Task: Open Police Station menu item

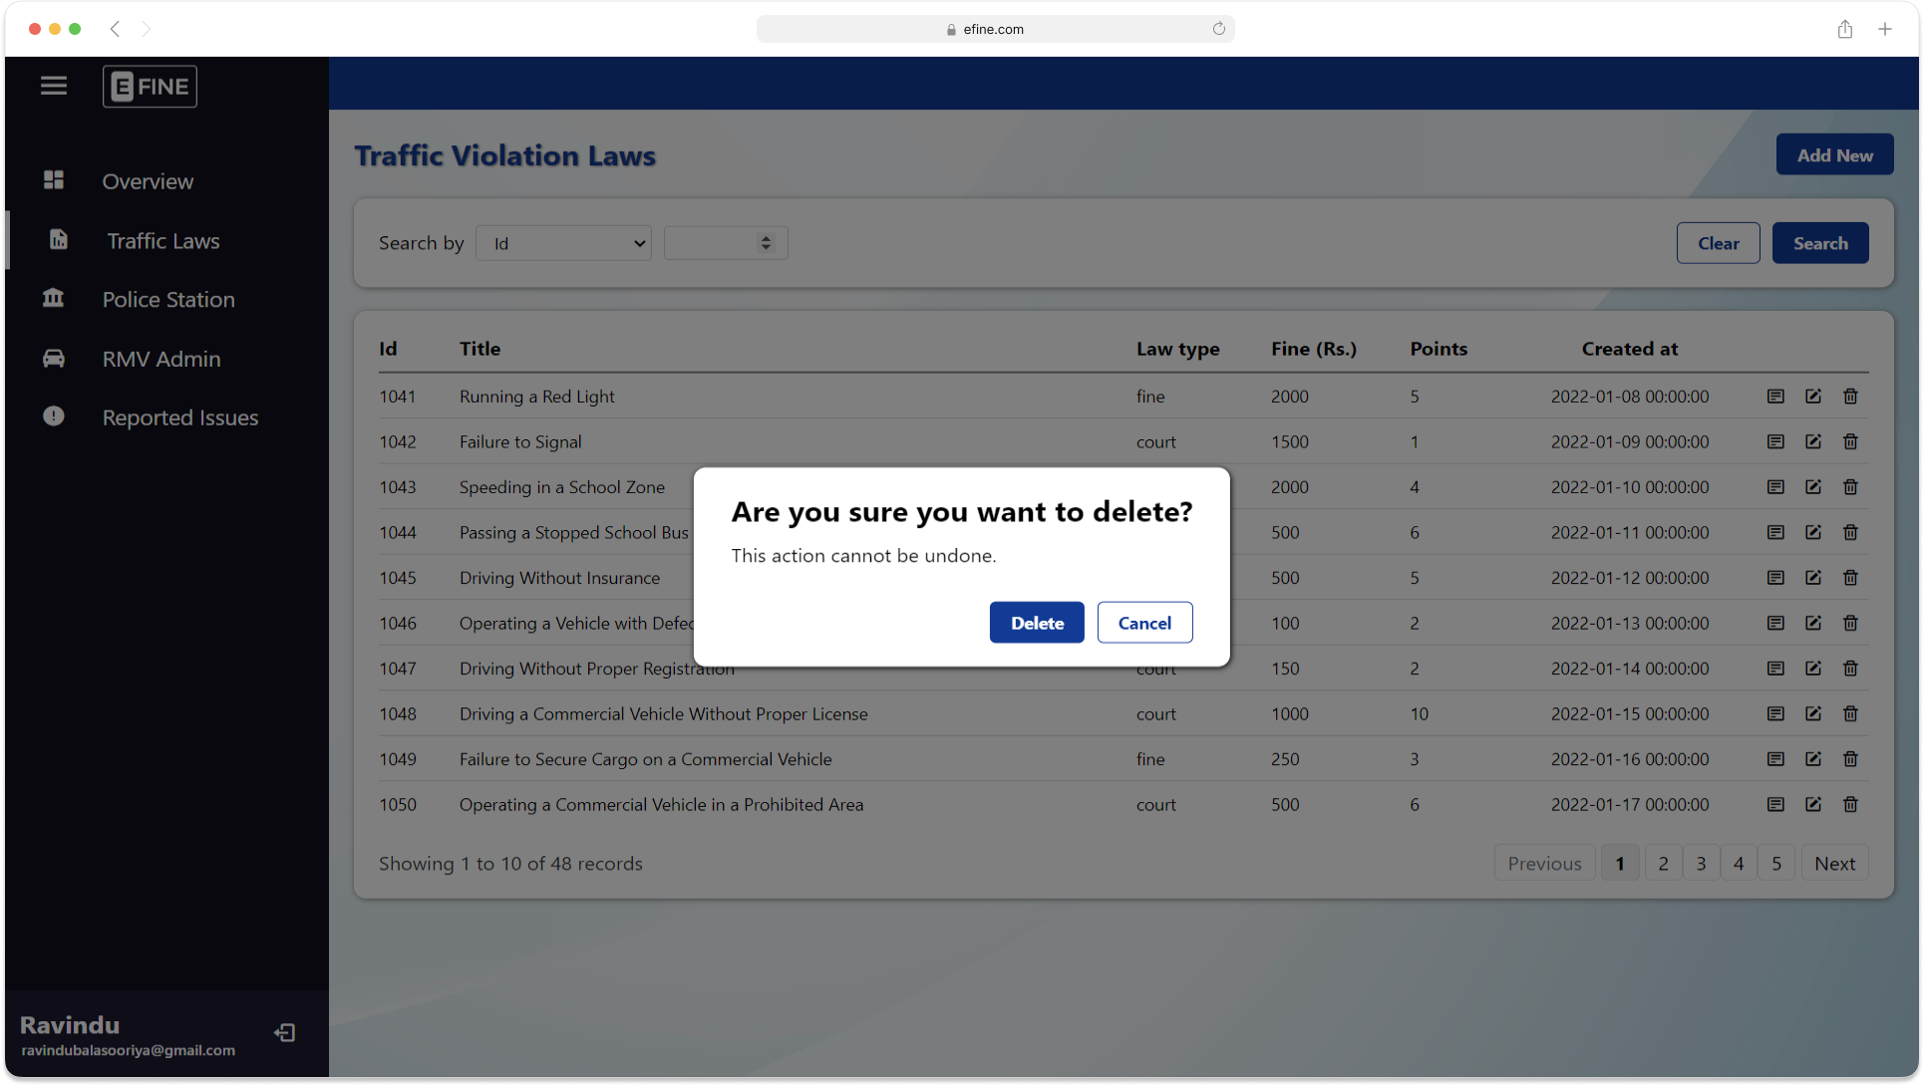Action: [167, 300]
